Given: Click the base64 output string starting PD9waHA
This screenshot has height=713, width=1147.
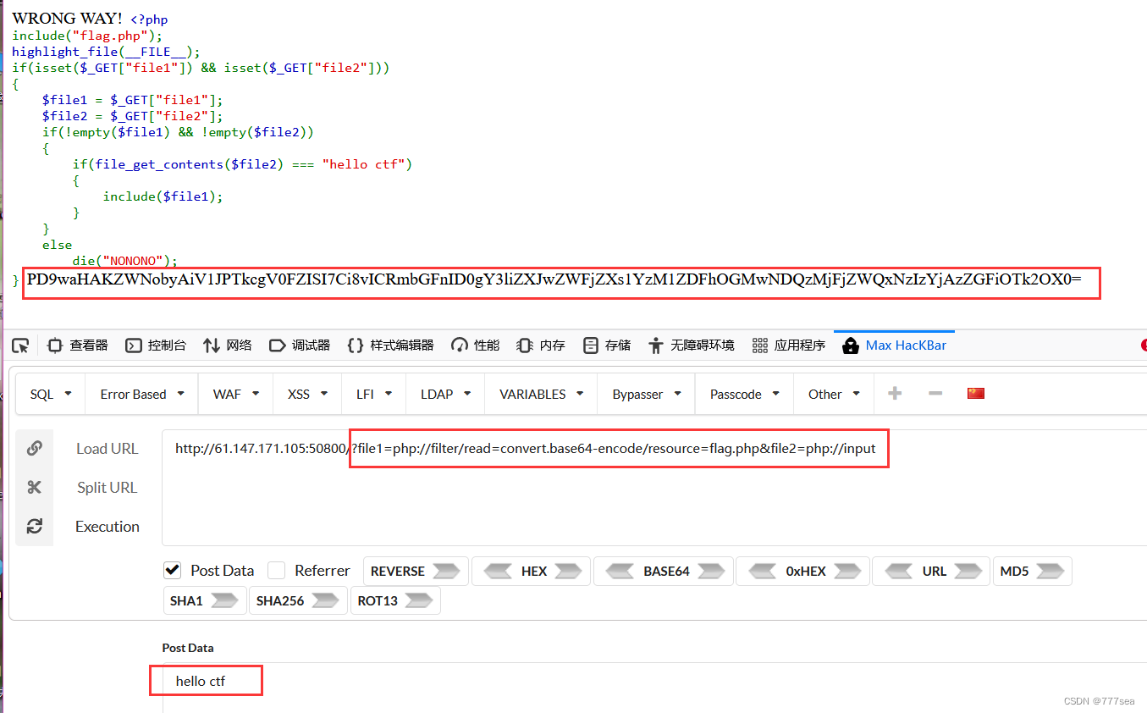Looking at the screenshot, I should point(554,279).
